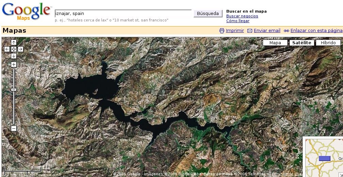
Task: Pan the map right with arrow
Action: pos(20,49)
